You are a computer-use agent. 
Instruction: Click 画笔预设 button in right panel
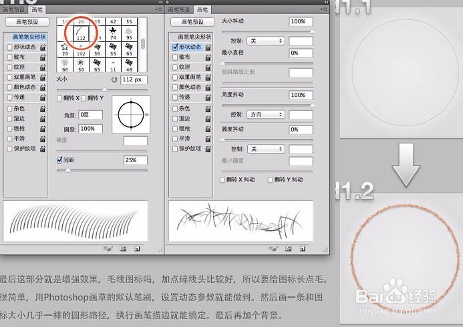192,22
